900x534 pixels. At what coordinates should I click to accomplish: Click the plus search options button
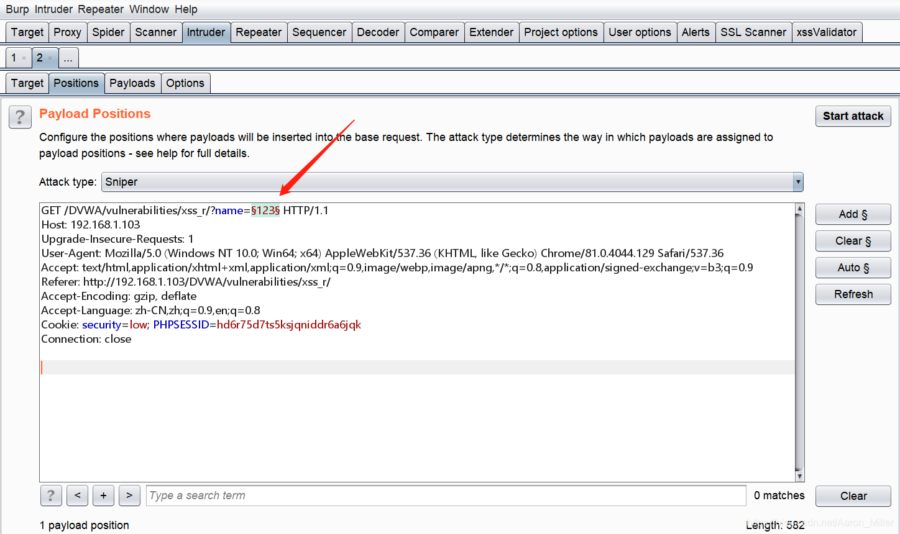pos(103,496)
